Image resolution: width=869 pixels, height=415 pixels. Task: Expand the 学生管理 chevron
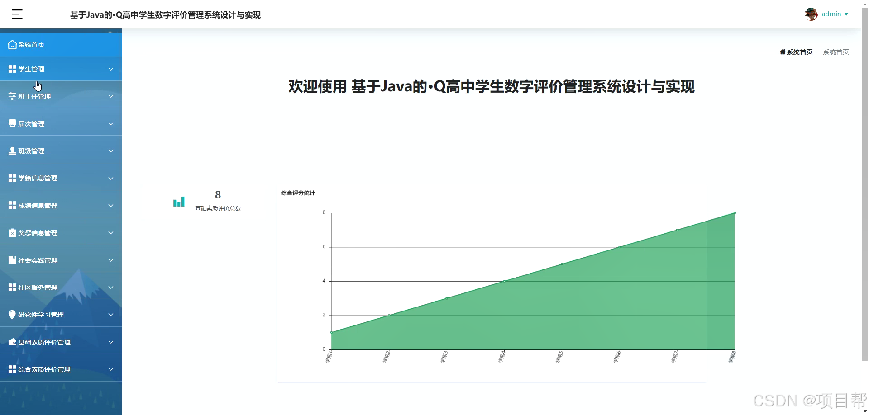111,69
